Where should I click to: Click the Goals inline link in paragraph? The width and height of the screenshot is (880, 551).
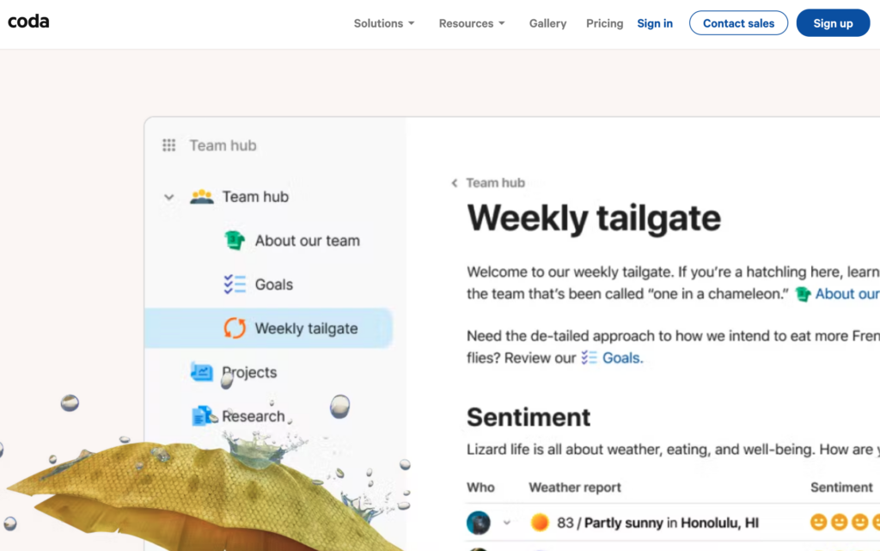point(622,358)
